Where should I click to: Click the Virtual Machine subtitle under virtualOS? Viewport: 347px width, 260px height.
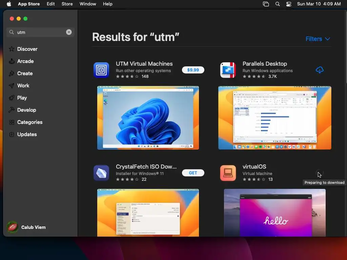257,174
